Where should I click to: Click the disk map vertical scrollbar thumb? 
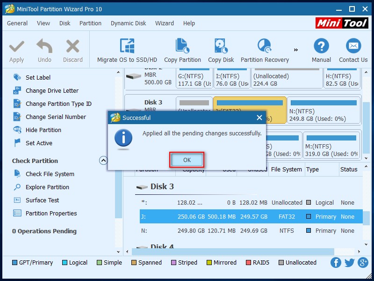tap(366, 128)
